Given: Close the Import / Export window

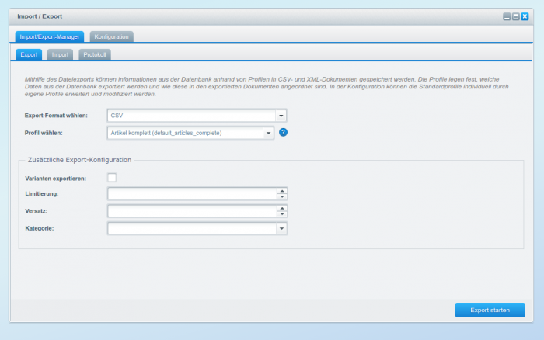Looking at the screenshot, I should coord(525,16).
